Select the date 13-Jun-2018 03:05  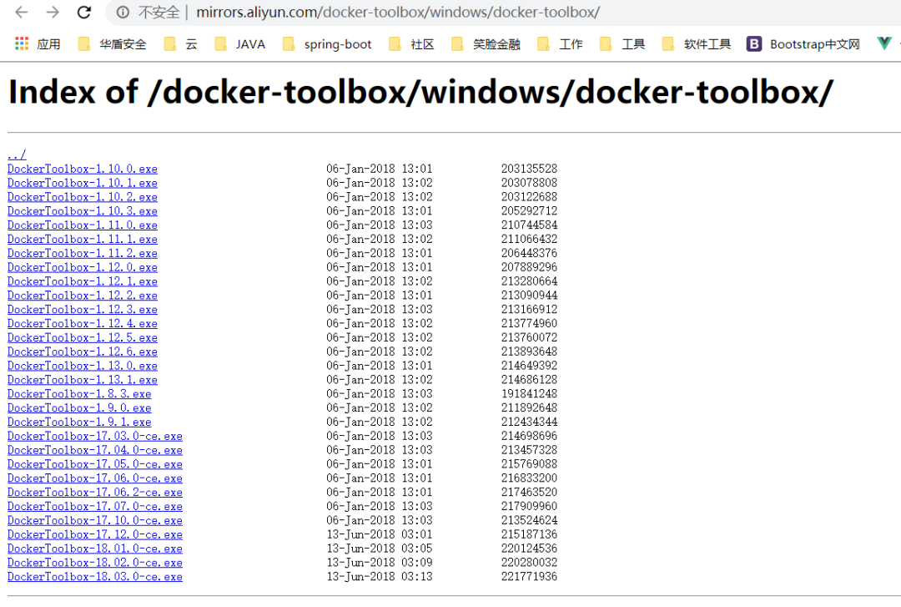(380, 549)
